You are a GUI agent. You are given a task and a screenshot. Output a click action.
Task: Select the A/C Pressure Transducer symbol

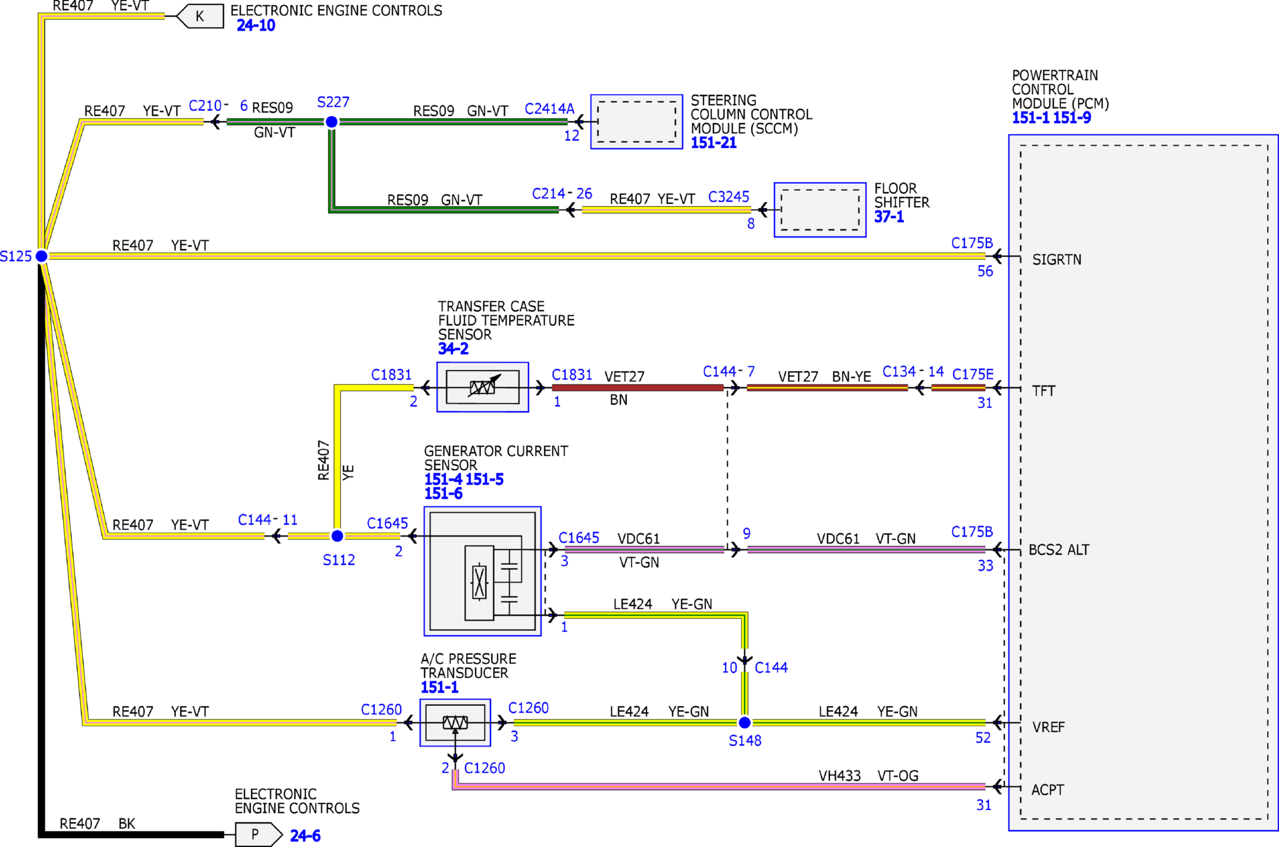coord(455,723)
